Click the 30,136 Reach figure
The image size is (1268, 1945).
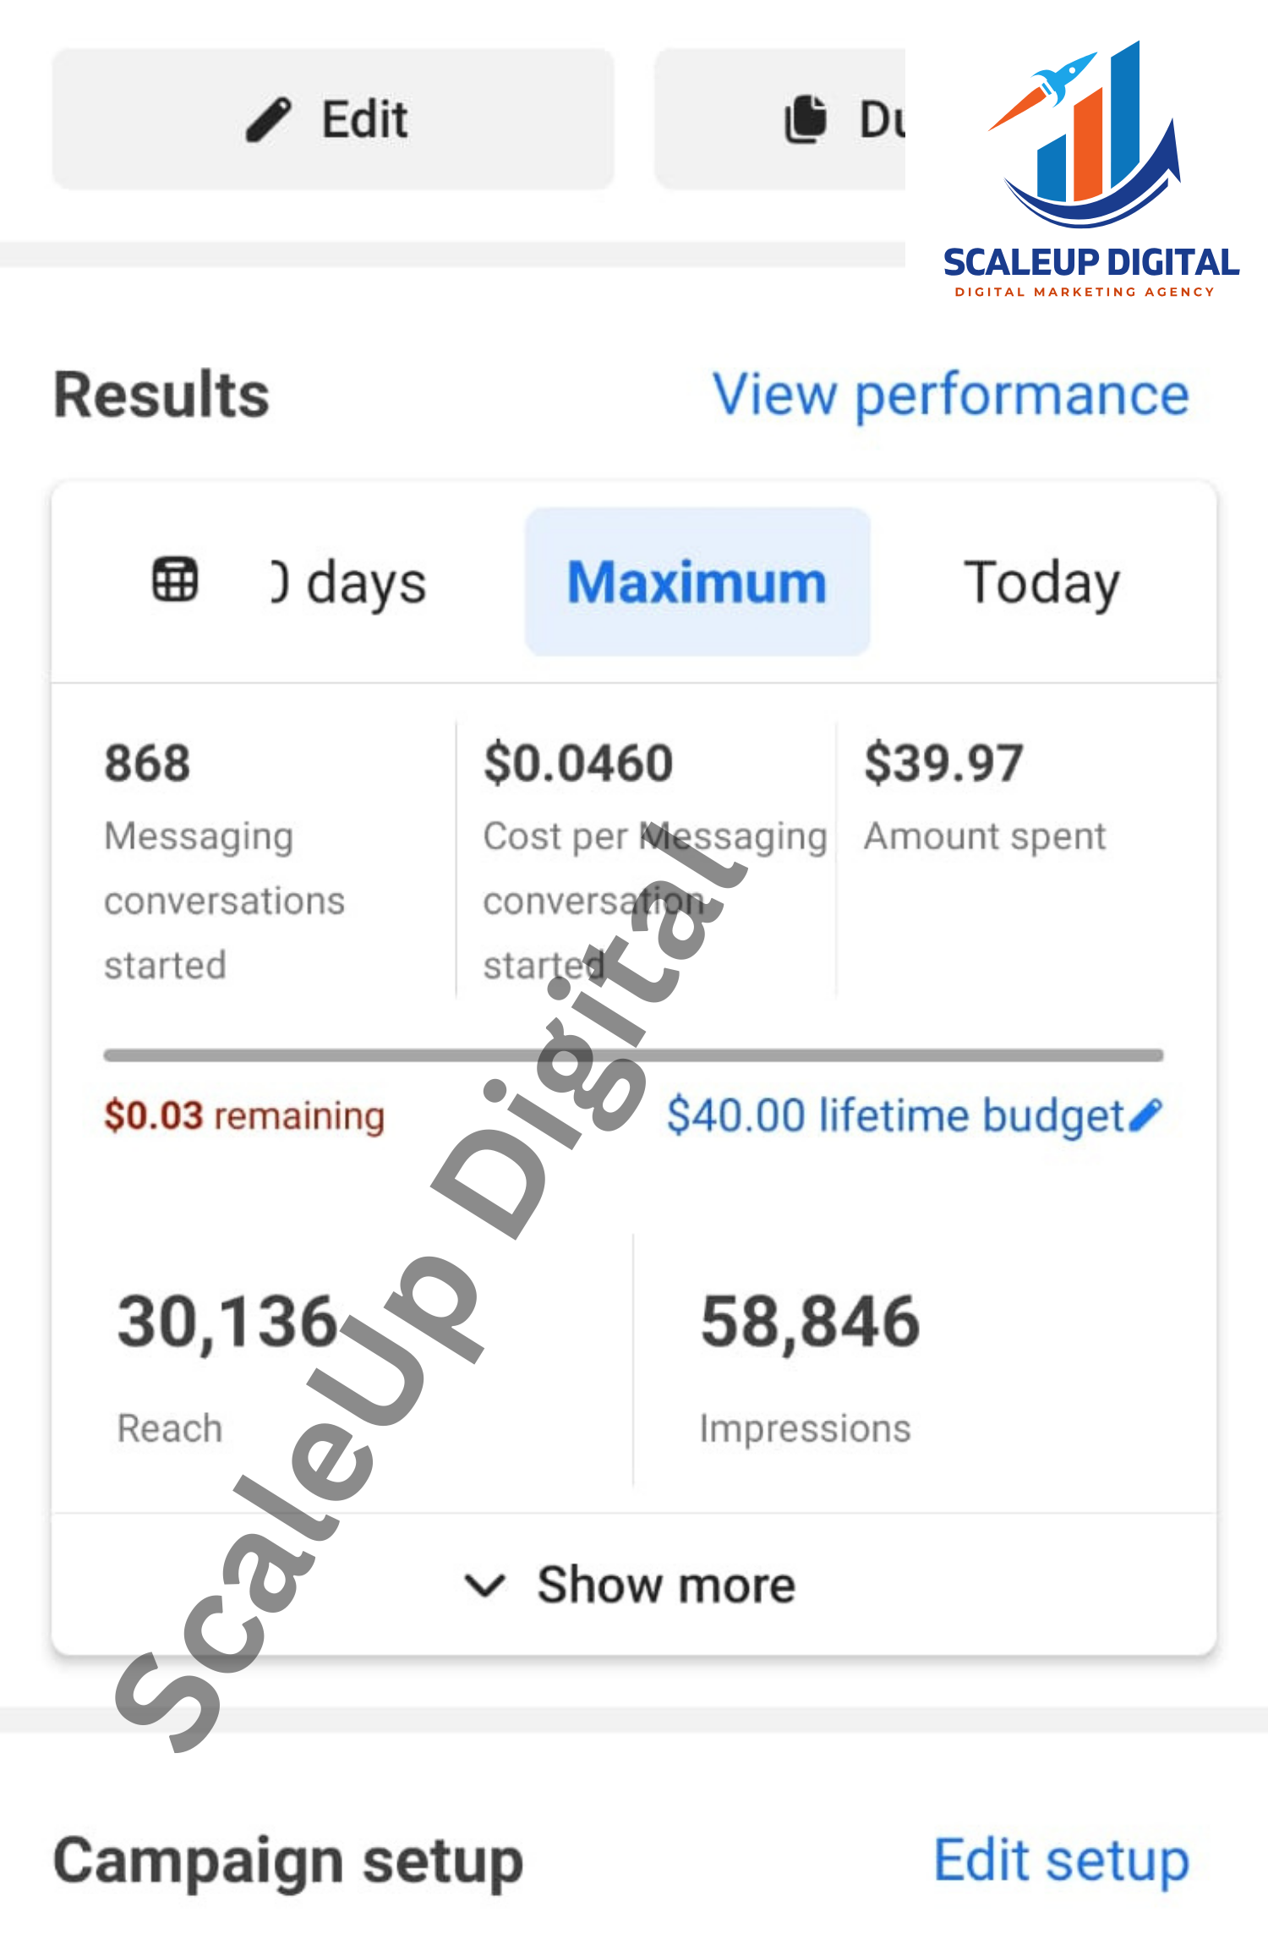point(227,1323)
